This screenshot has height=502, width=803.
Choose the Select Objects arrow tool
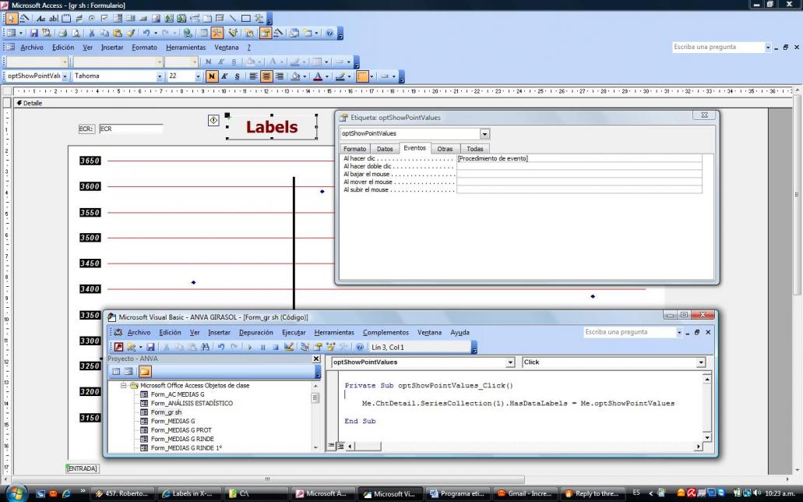coord(11,19)
